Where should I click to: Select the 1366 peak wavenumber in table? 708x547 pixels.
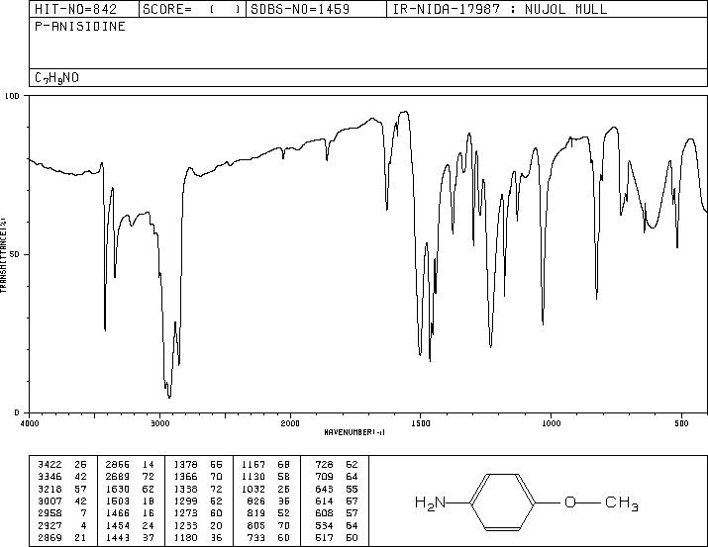[x=185, y=477]
